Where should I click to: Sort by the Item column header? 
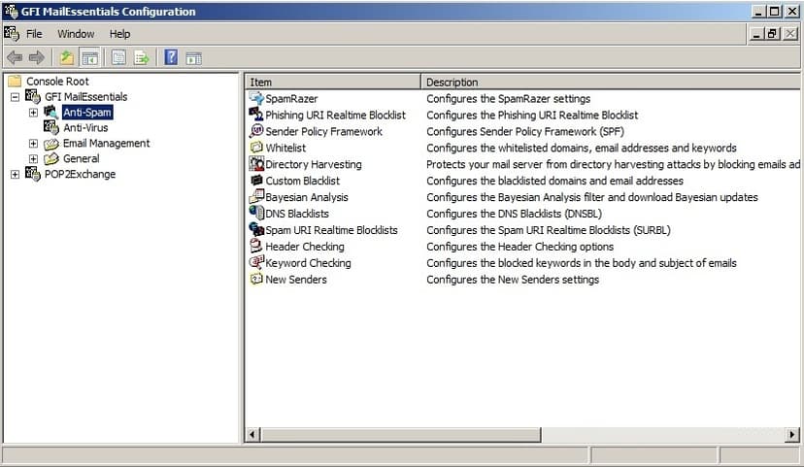coord(333,82)
